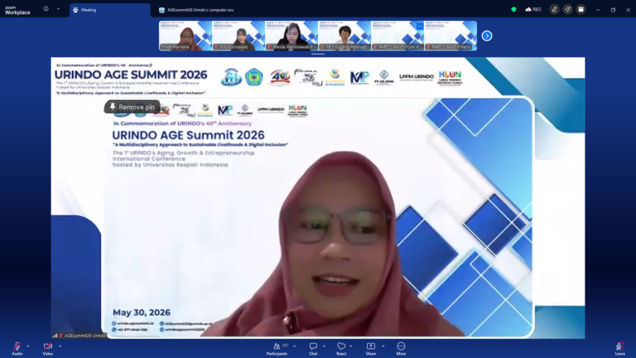
Task: Switch to the Meeting tab
Action: (x=109, y=10)
